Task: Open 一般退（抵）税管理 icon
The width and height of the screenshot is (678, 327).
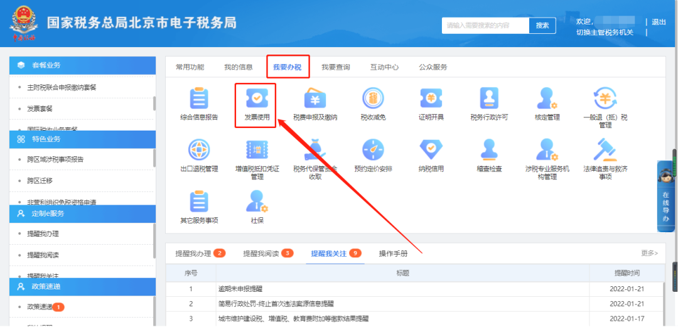Action: (x=605, y=98)
